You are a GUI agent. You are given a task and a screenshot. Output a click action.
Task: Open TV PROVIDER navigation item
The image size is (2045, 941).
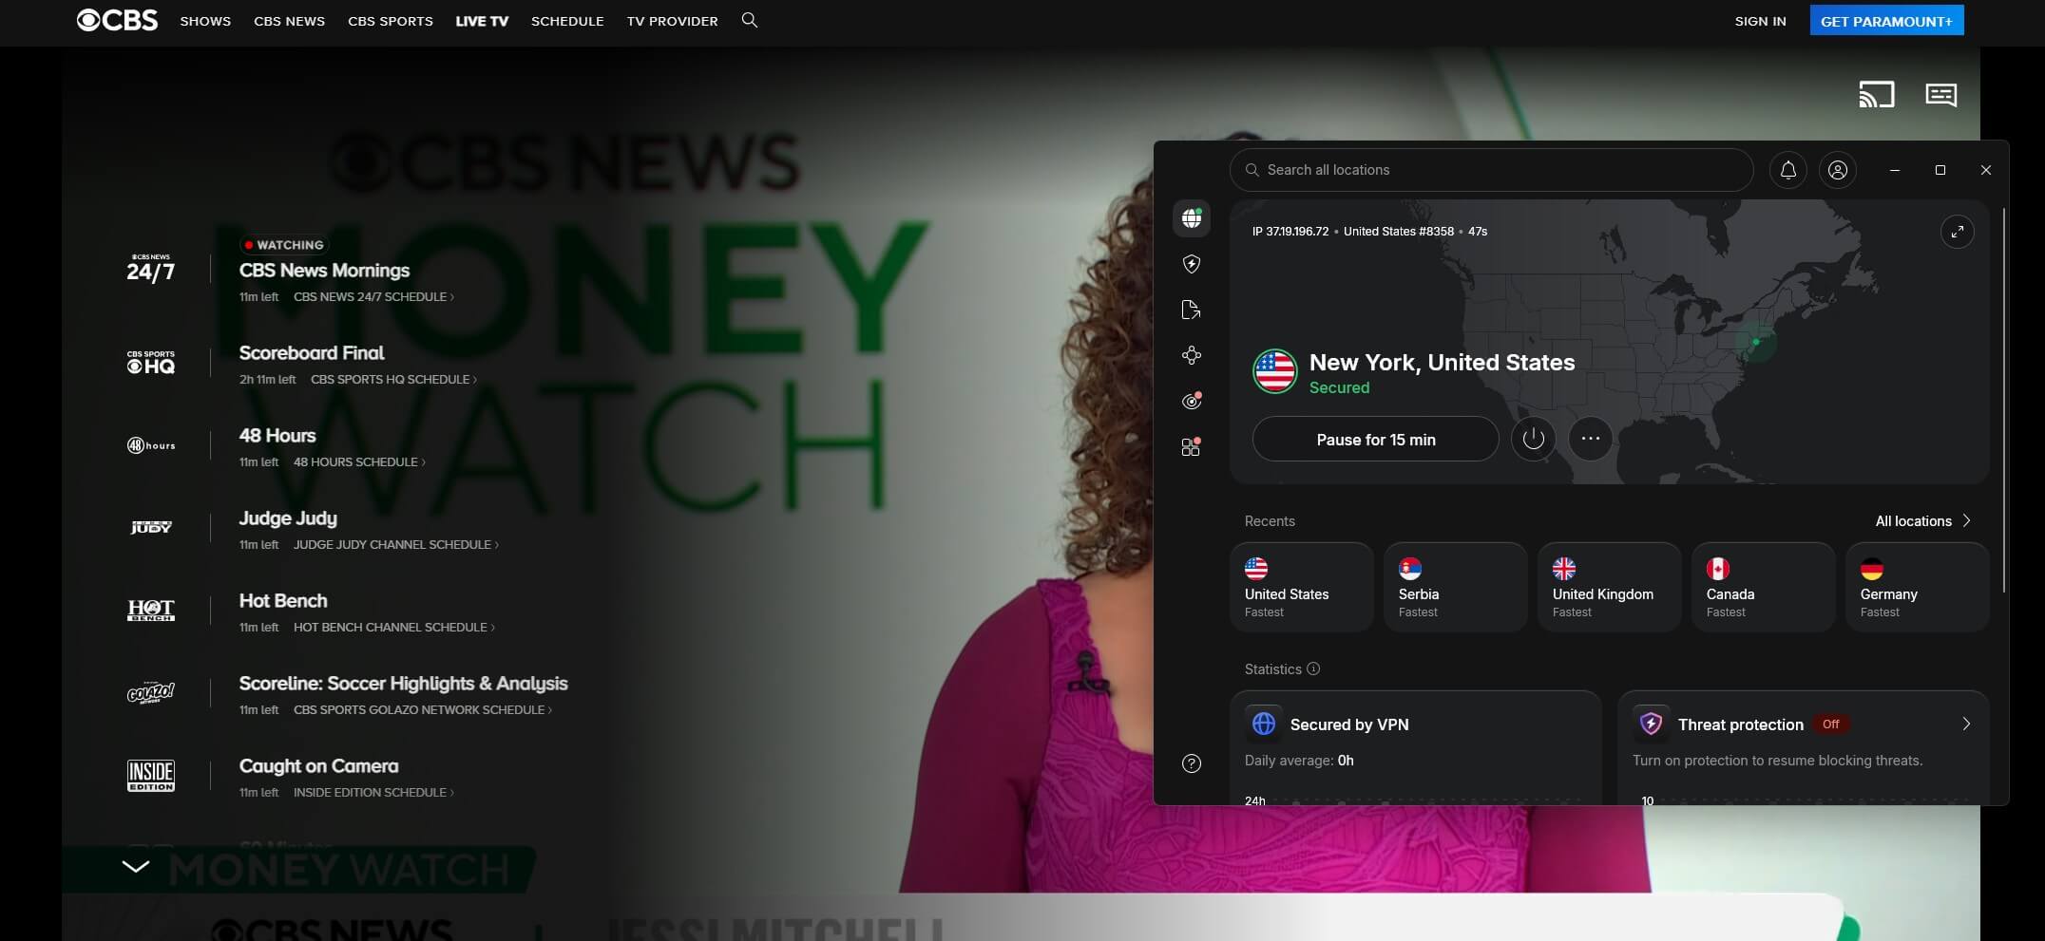[672, 21]
